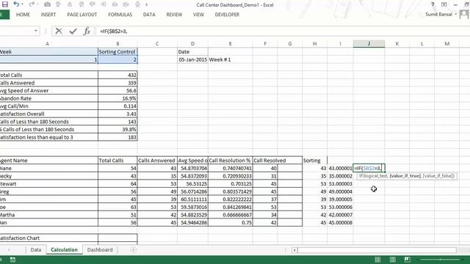Click the Sorting header cell
470x264 pixels.
click(x=315, y=161)
